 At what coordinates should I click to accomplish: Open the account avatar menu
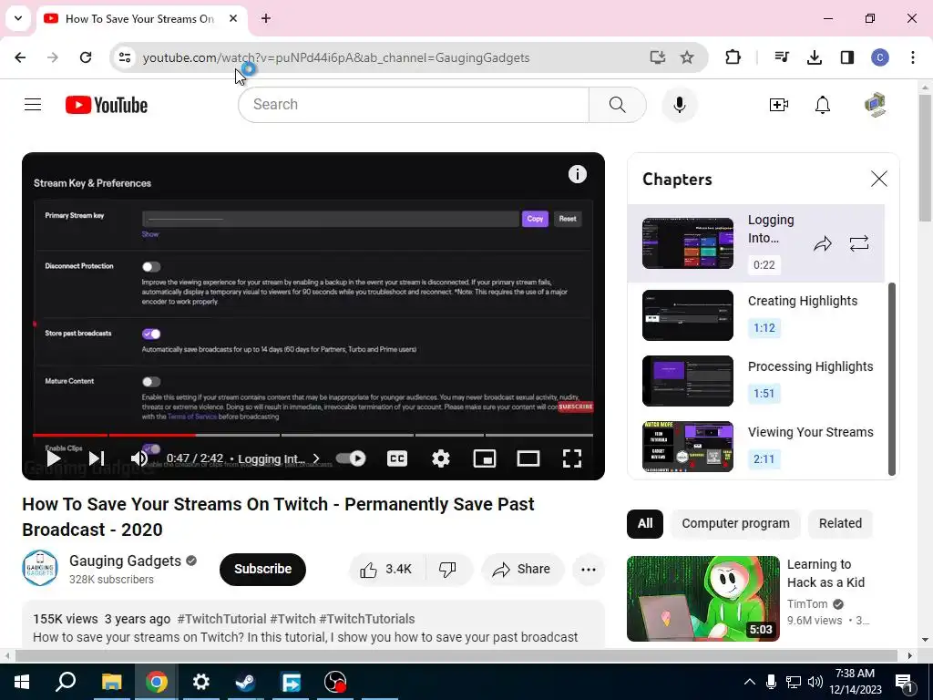pyautogui.click(x=875, y=105)
